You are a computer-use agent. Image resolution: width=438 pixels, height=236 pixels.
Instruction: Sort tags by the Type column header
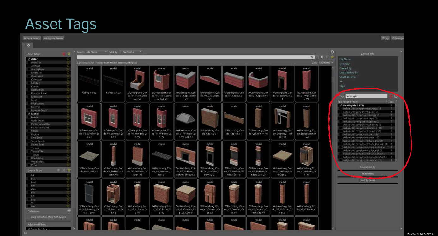click(x=391, y=102)
